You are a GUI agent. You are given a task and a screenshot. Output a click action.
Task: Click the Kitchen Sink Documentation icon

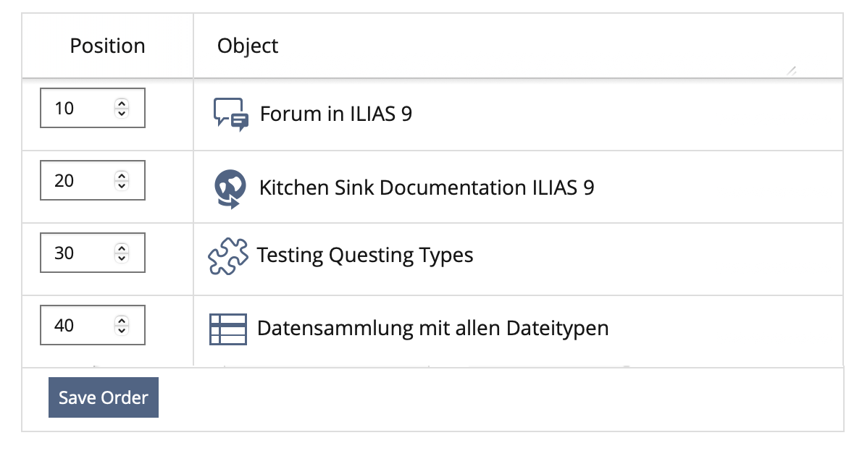pyautogui.click(x=230, y=188)
